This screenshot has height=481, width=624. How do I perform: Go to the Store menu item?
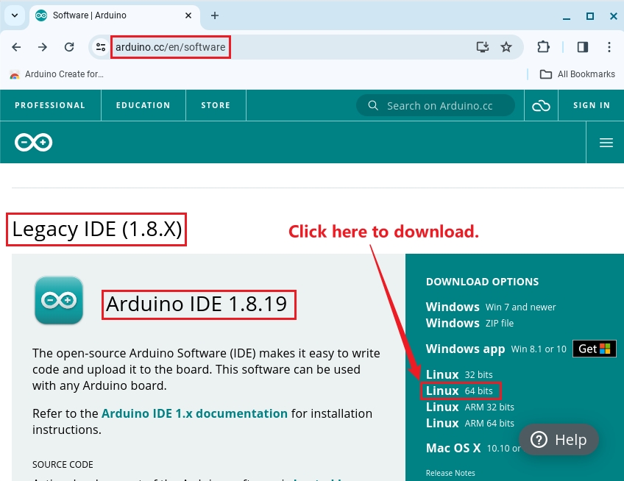click(x=216, y=105)
